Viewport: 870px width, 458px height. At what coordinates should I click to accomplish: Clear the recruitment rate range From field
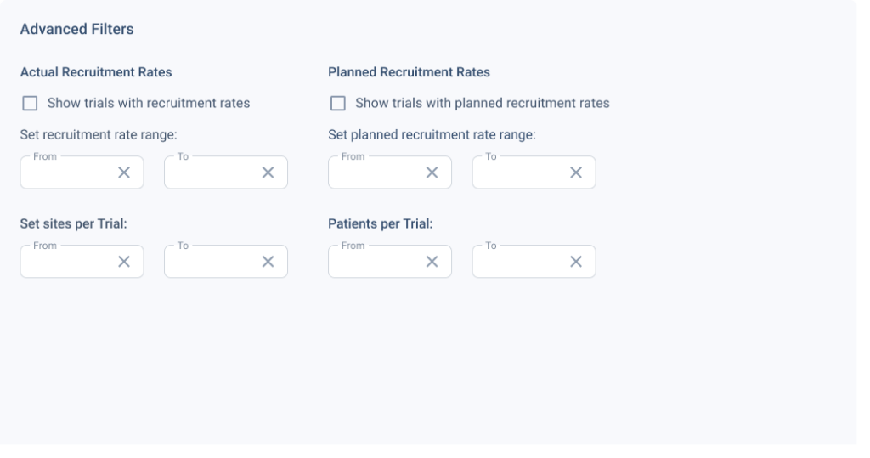click(x=124, y=172)
